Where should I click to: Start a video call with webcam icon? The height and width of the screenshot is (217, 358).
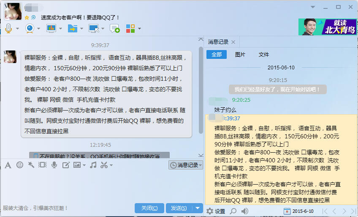pos(30,29)
